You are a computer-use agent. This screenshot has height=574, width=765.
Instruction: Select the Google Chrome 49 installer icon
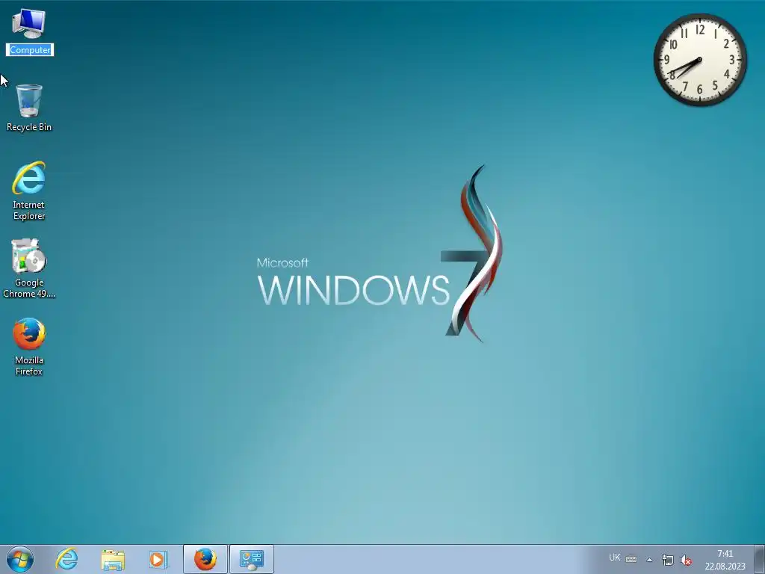[29, 256]
